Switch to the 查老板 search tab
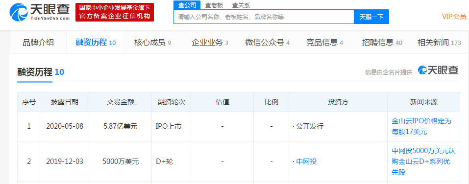Image resolution: width=469 pixels, height=184 pixels. (x=214, y=5)
